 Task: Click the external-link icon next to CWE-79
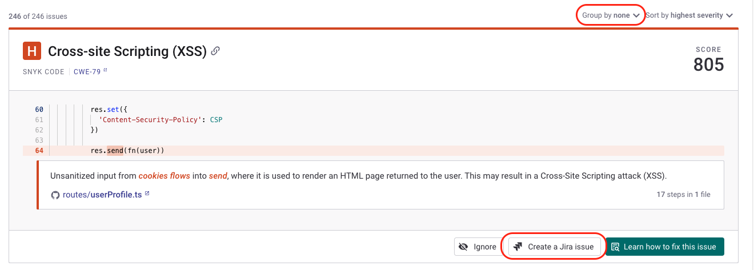105,71
